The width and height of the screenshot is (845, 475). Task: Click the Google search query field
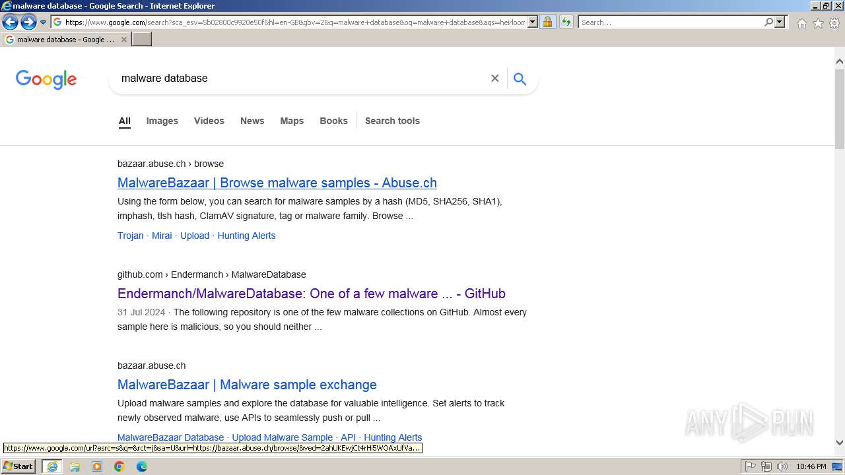[x=300, y=79]
